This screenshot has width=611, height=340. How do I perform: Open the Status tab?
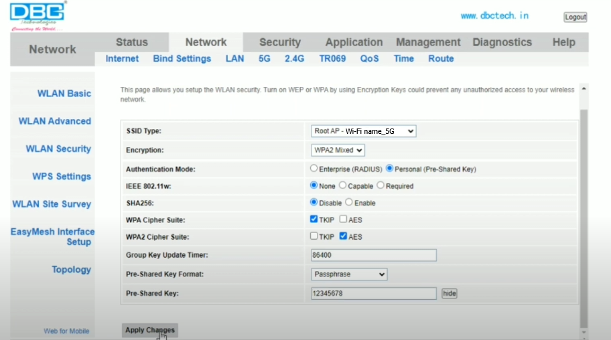pyautogui.click(x=132, y=42)
